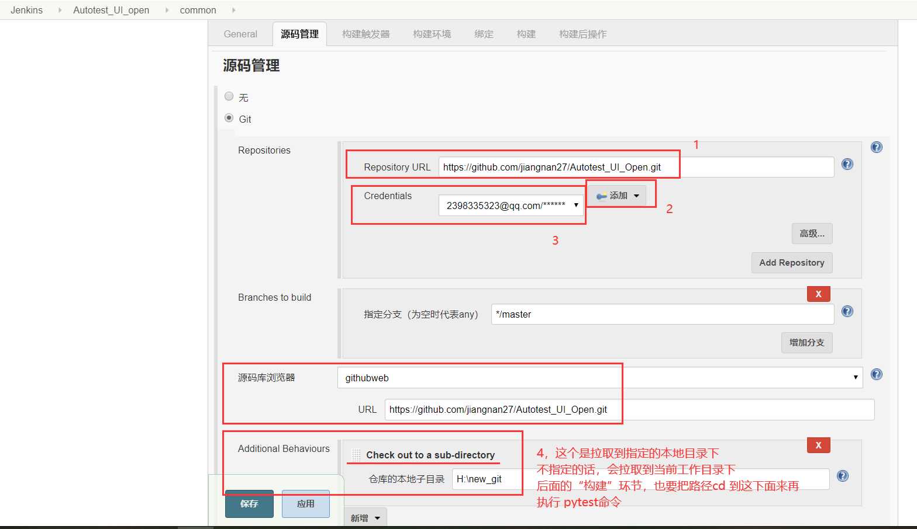Click the Repositories label
The height and width of the screenshot is (529, 917).
point(264,150)
